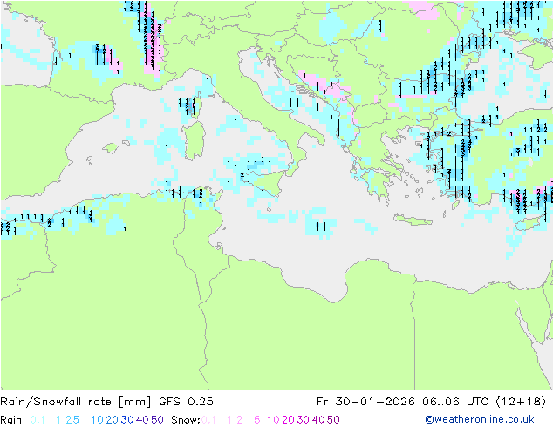Viewport: 553px width, 427px height.
Task: Click the 'Fr 30-01-2026' date text
Action: click(x=365, y=402)
